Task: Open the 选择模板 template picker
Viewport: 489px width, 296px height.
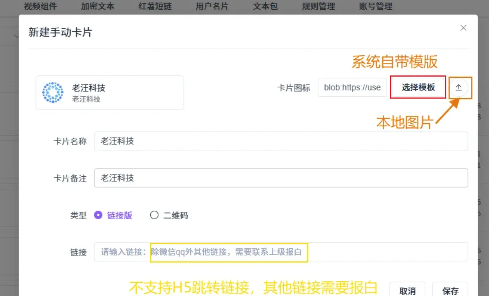Action: [x=418, y=87]
